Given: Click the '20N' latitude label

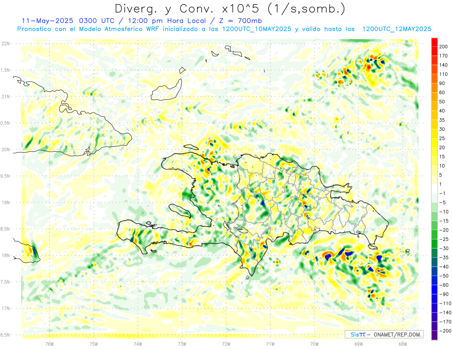Looking at the screenshot, I should (x=6, y=149).
